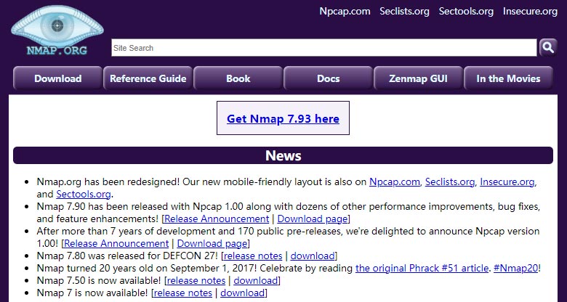Open the original Phrack #51 article link
This screenshot has height=302, width=567.
pos(422,268)
